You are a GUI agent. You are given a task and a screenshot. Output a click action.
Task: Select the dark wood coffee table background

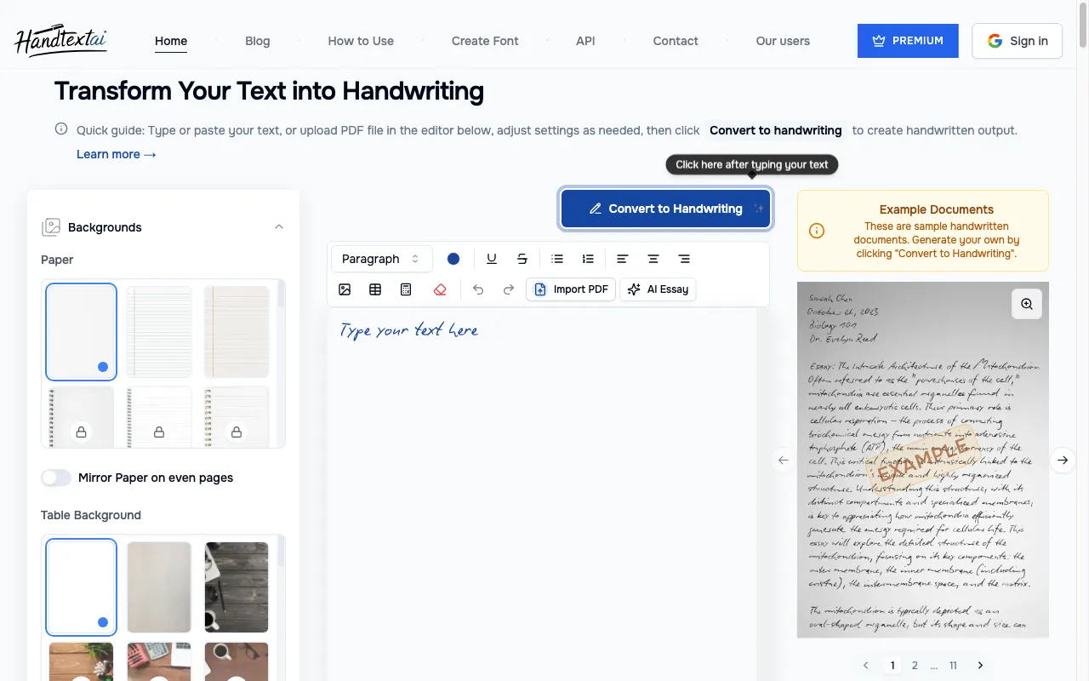(237, 587)
